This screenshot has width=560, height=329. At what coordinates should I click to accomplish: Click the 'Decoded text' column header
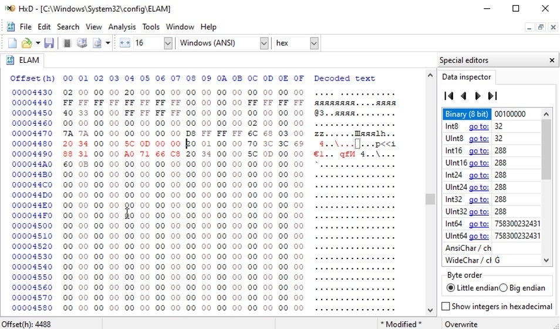[345, 78]
